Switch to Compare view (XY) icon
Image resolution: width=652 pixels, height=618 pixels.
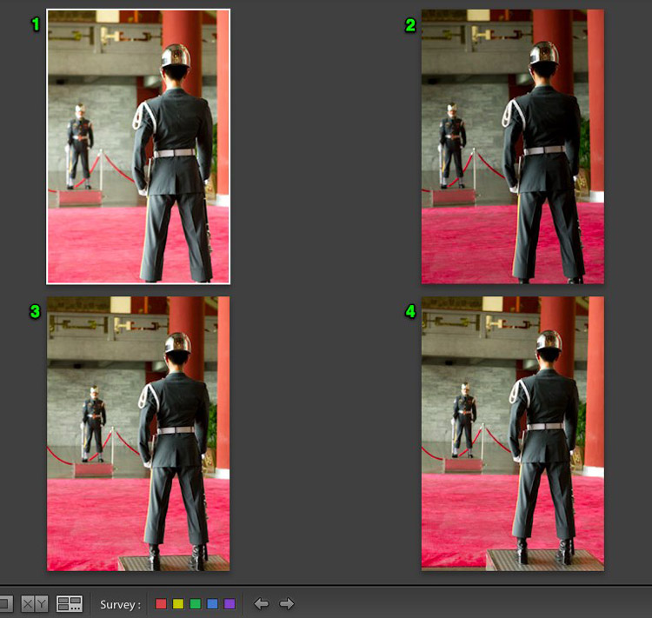pos(35,603)
